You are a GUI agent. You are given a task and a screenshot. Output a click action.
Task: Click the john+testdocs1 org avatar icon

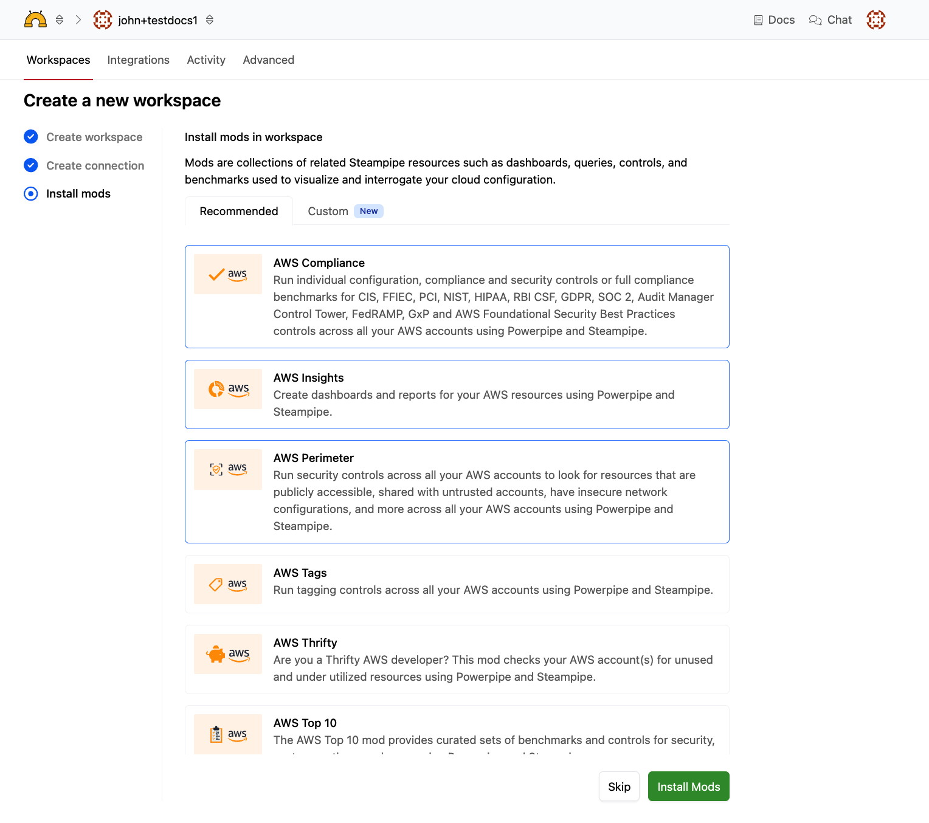(103, 20)
